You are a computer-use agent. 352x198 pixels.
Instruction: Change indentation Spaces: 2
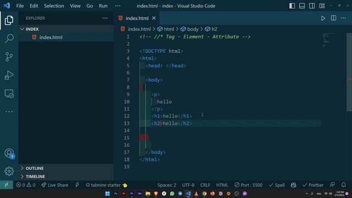point(167,185)
